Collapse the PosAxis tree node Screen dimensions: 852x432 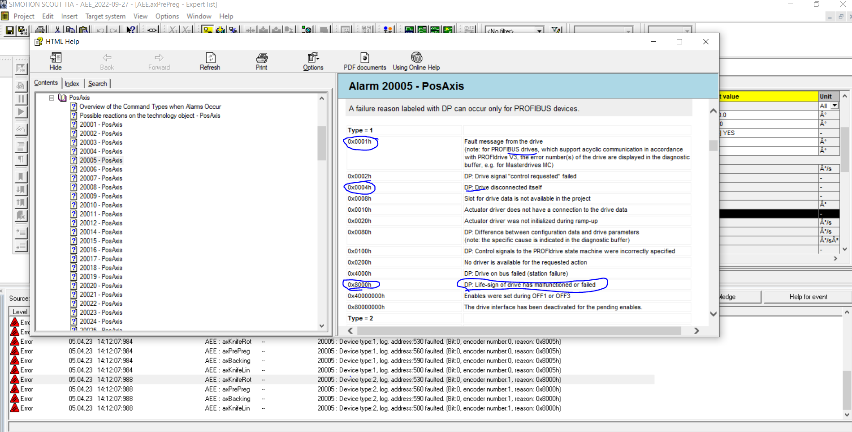coord(52,98)
